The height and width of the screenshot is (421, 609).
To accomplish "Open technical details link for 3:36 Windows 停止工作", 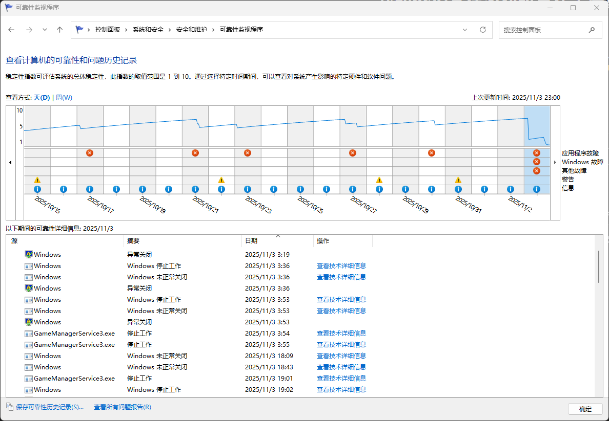I will click(x=341, y=266).
